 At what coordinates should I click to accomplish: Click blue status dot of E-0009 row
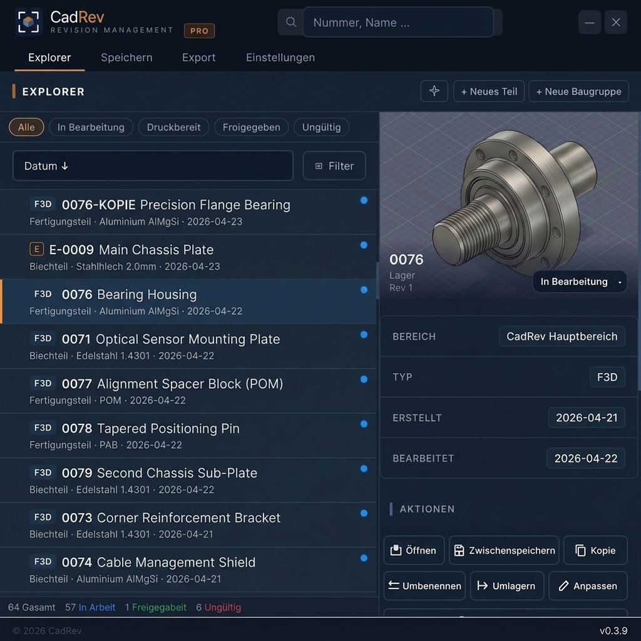(364, 245)
